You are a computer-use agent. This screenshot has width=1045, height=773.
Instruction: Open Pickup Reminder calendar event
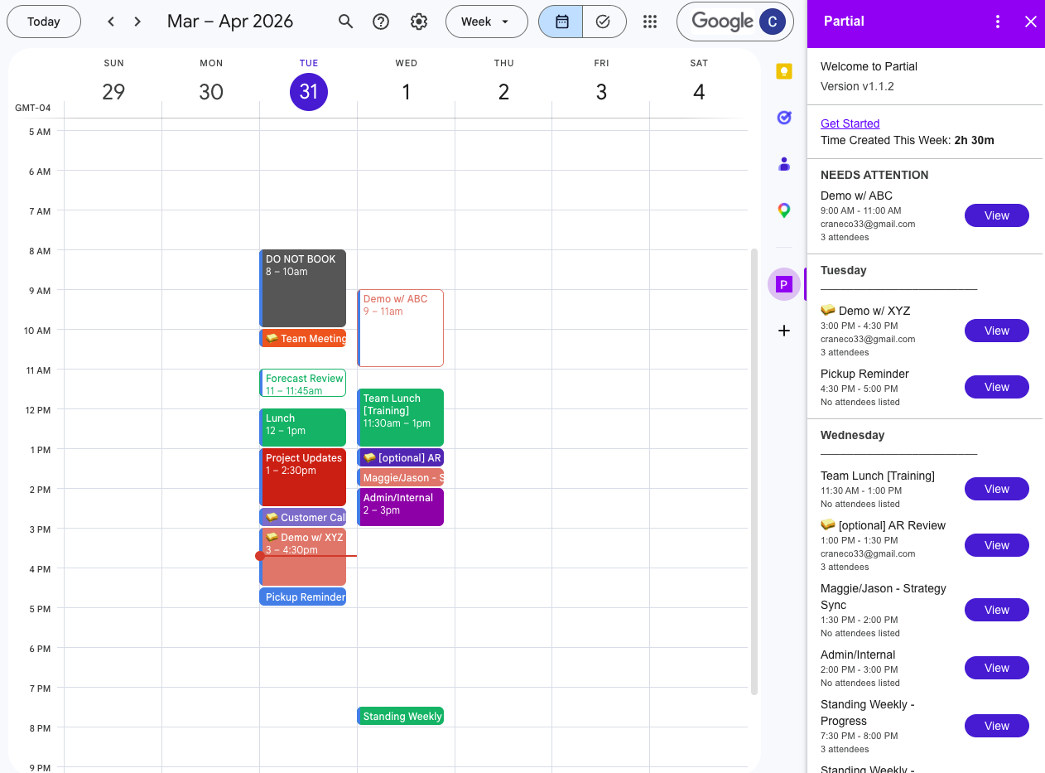point(303,597)
